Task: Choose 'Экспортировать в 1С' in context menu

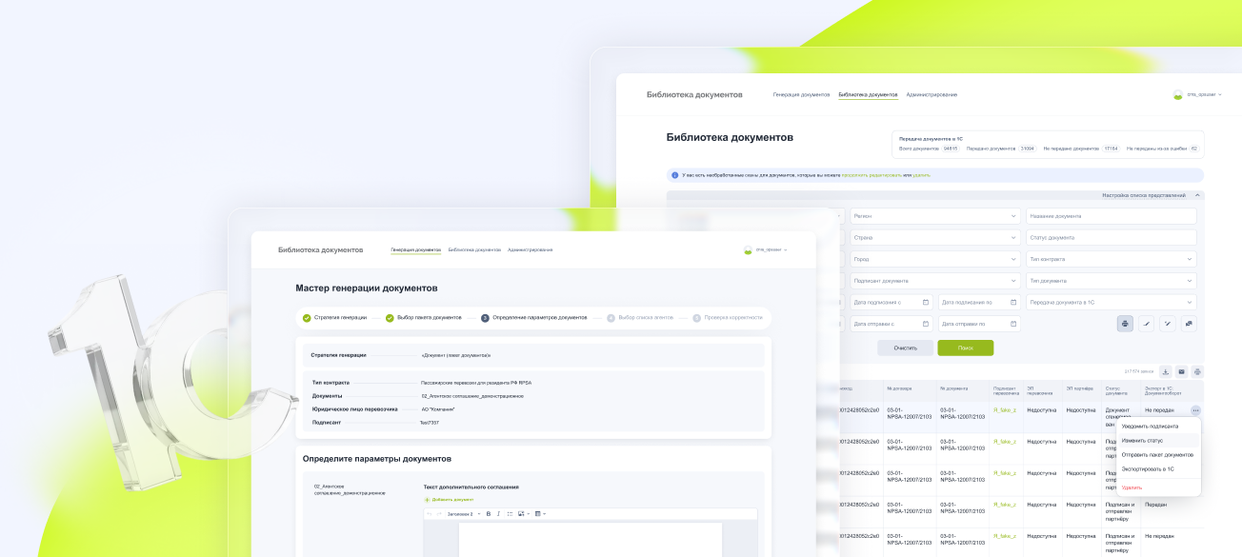Action: (1147, 468)
